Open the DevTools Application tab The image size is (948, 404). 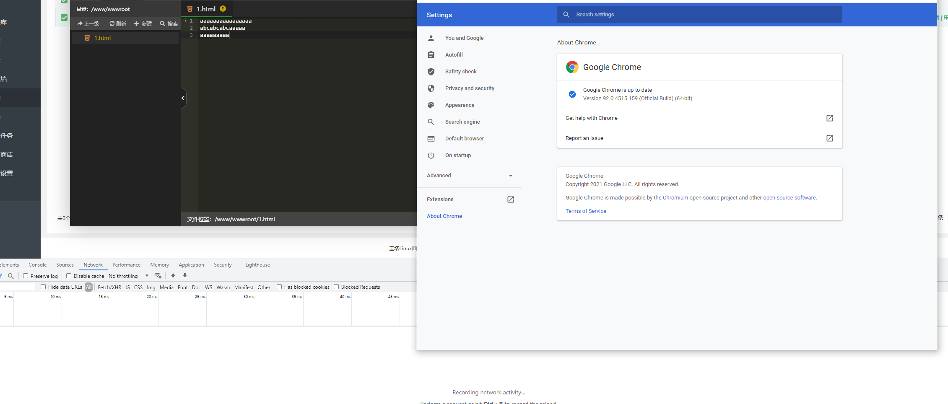click(191, 264)
